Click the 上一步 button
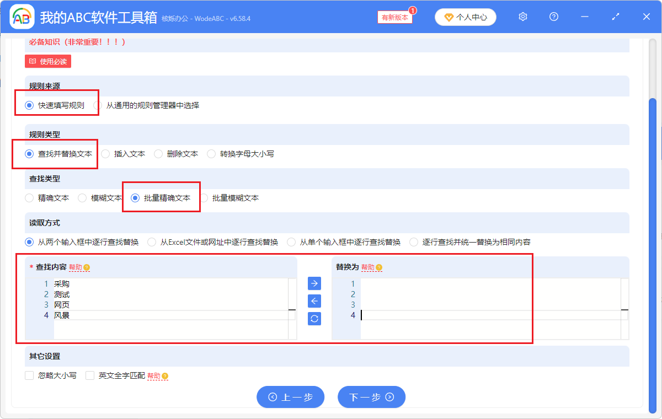 pos(290,397)
